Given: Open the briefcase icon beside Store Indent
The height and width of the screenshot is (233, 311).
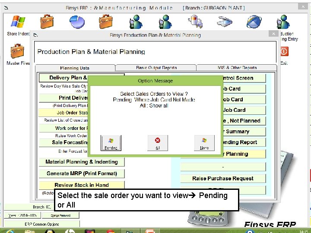Looking at the screenshot, I should tap(47, 22).
